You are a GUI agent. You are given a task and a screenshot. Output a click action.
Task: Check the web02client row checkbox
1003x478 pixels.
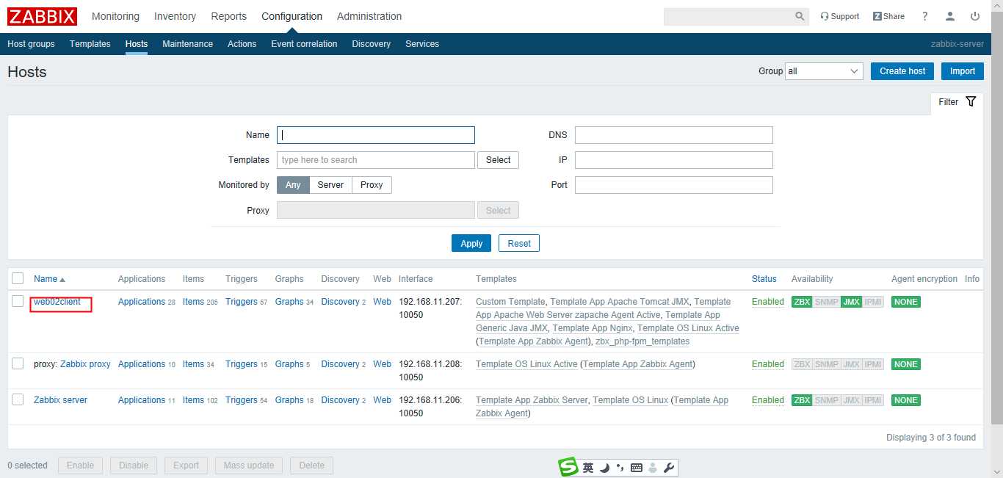pyautogui.click(x=18, y=301)
